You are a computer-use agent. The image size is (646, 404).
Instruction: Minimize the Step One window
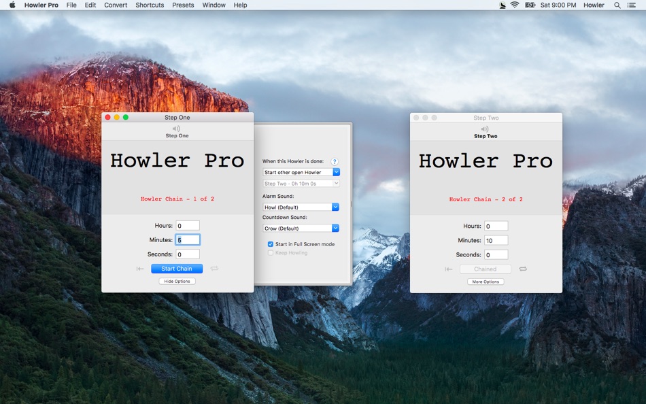(x=117, y=118)
